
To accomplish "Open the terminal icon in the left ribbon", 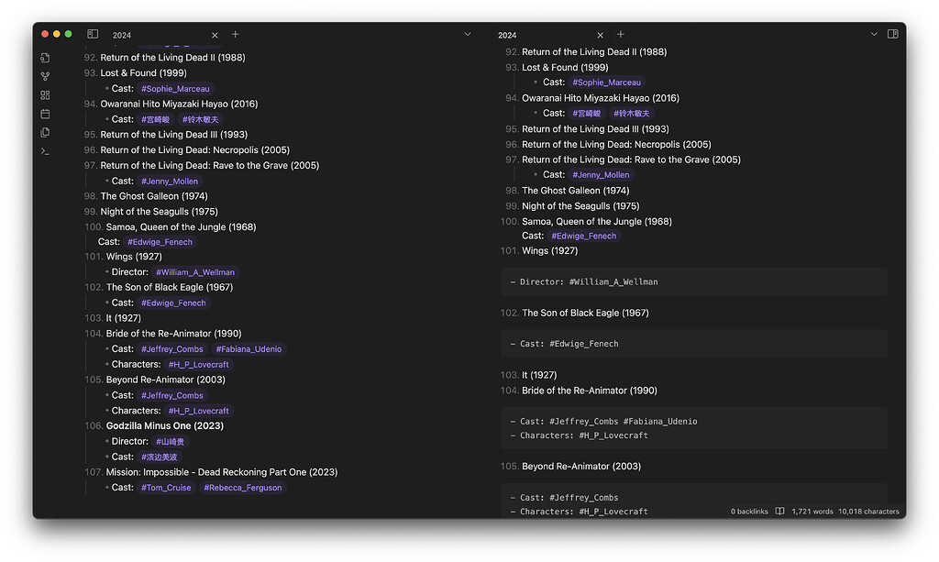I will (45, 151).
